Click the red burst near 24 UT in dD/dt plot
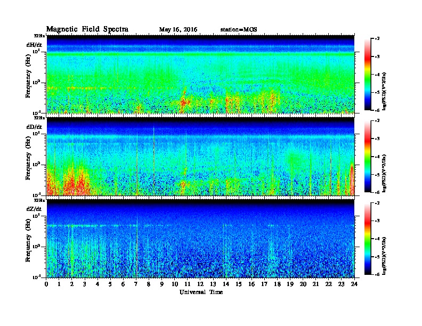 352,180
